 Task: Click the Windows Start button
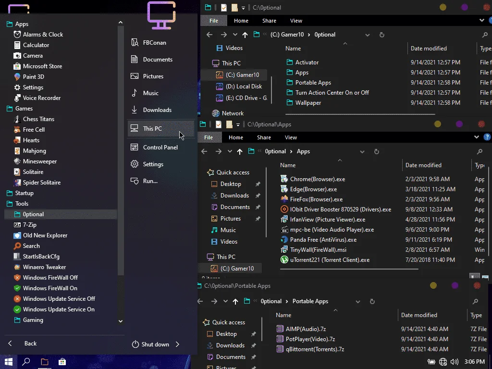click(9, 362)
